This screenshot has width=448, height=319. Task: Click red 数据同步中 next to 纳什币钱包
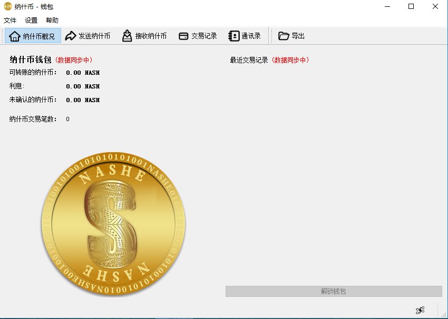(74, 60)
